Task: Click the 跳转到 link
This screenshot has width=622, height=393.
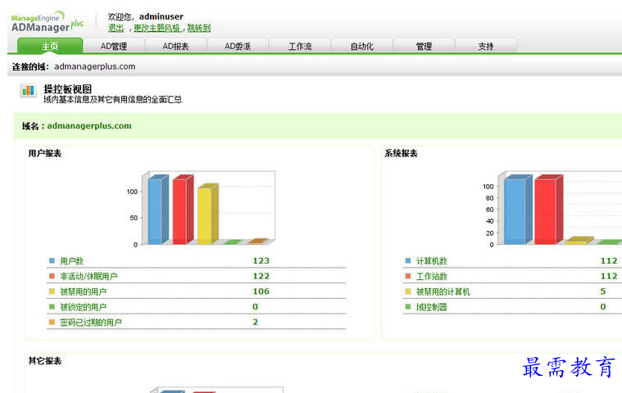Action: [x=199, y=28]
